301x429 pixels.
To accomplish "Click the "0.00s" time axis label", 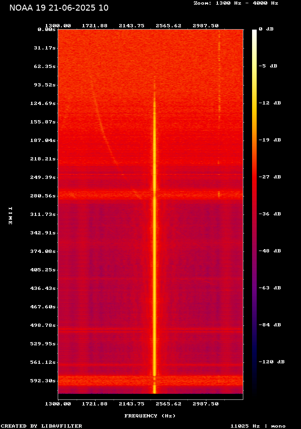I will tap(47, 29).
